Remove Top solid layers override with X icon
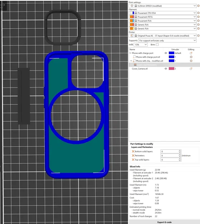 point(133,159)
